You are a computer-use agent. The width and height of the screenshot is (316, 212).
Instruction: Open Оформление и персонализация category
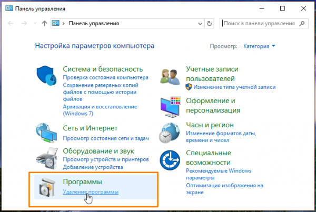213,106
